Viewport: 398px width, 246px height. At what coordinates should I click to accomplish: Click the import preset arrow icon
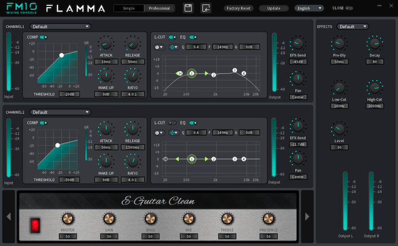tap(205, 8)
